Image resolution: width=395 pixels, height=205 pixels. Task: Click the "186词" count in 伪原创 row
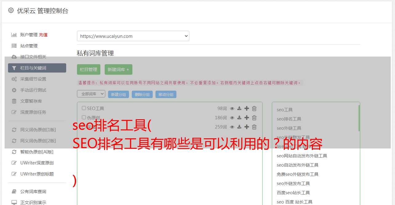pos(221,118)
